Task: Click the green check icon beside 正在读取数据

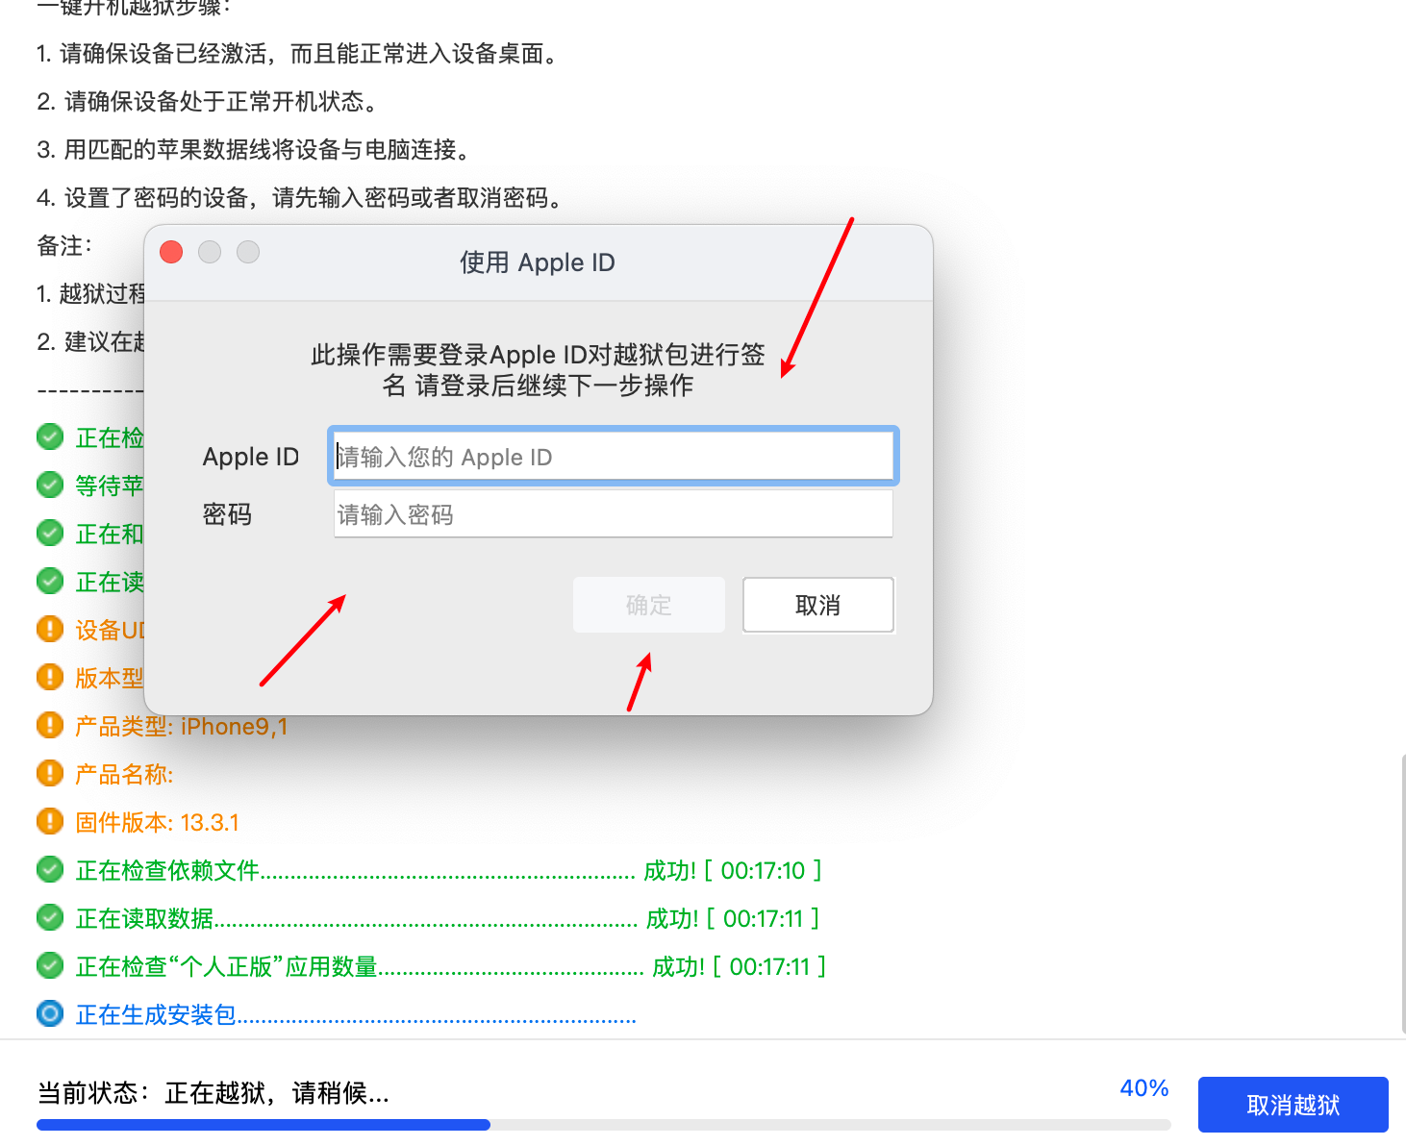Action: point(50,917)
